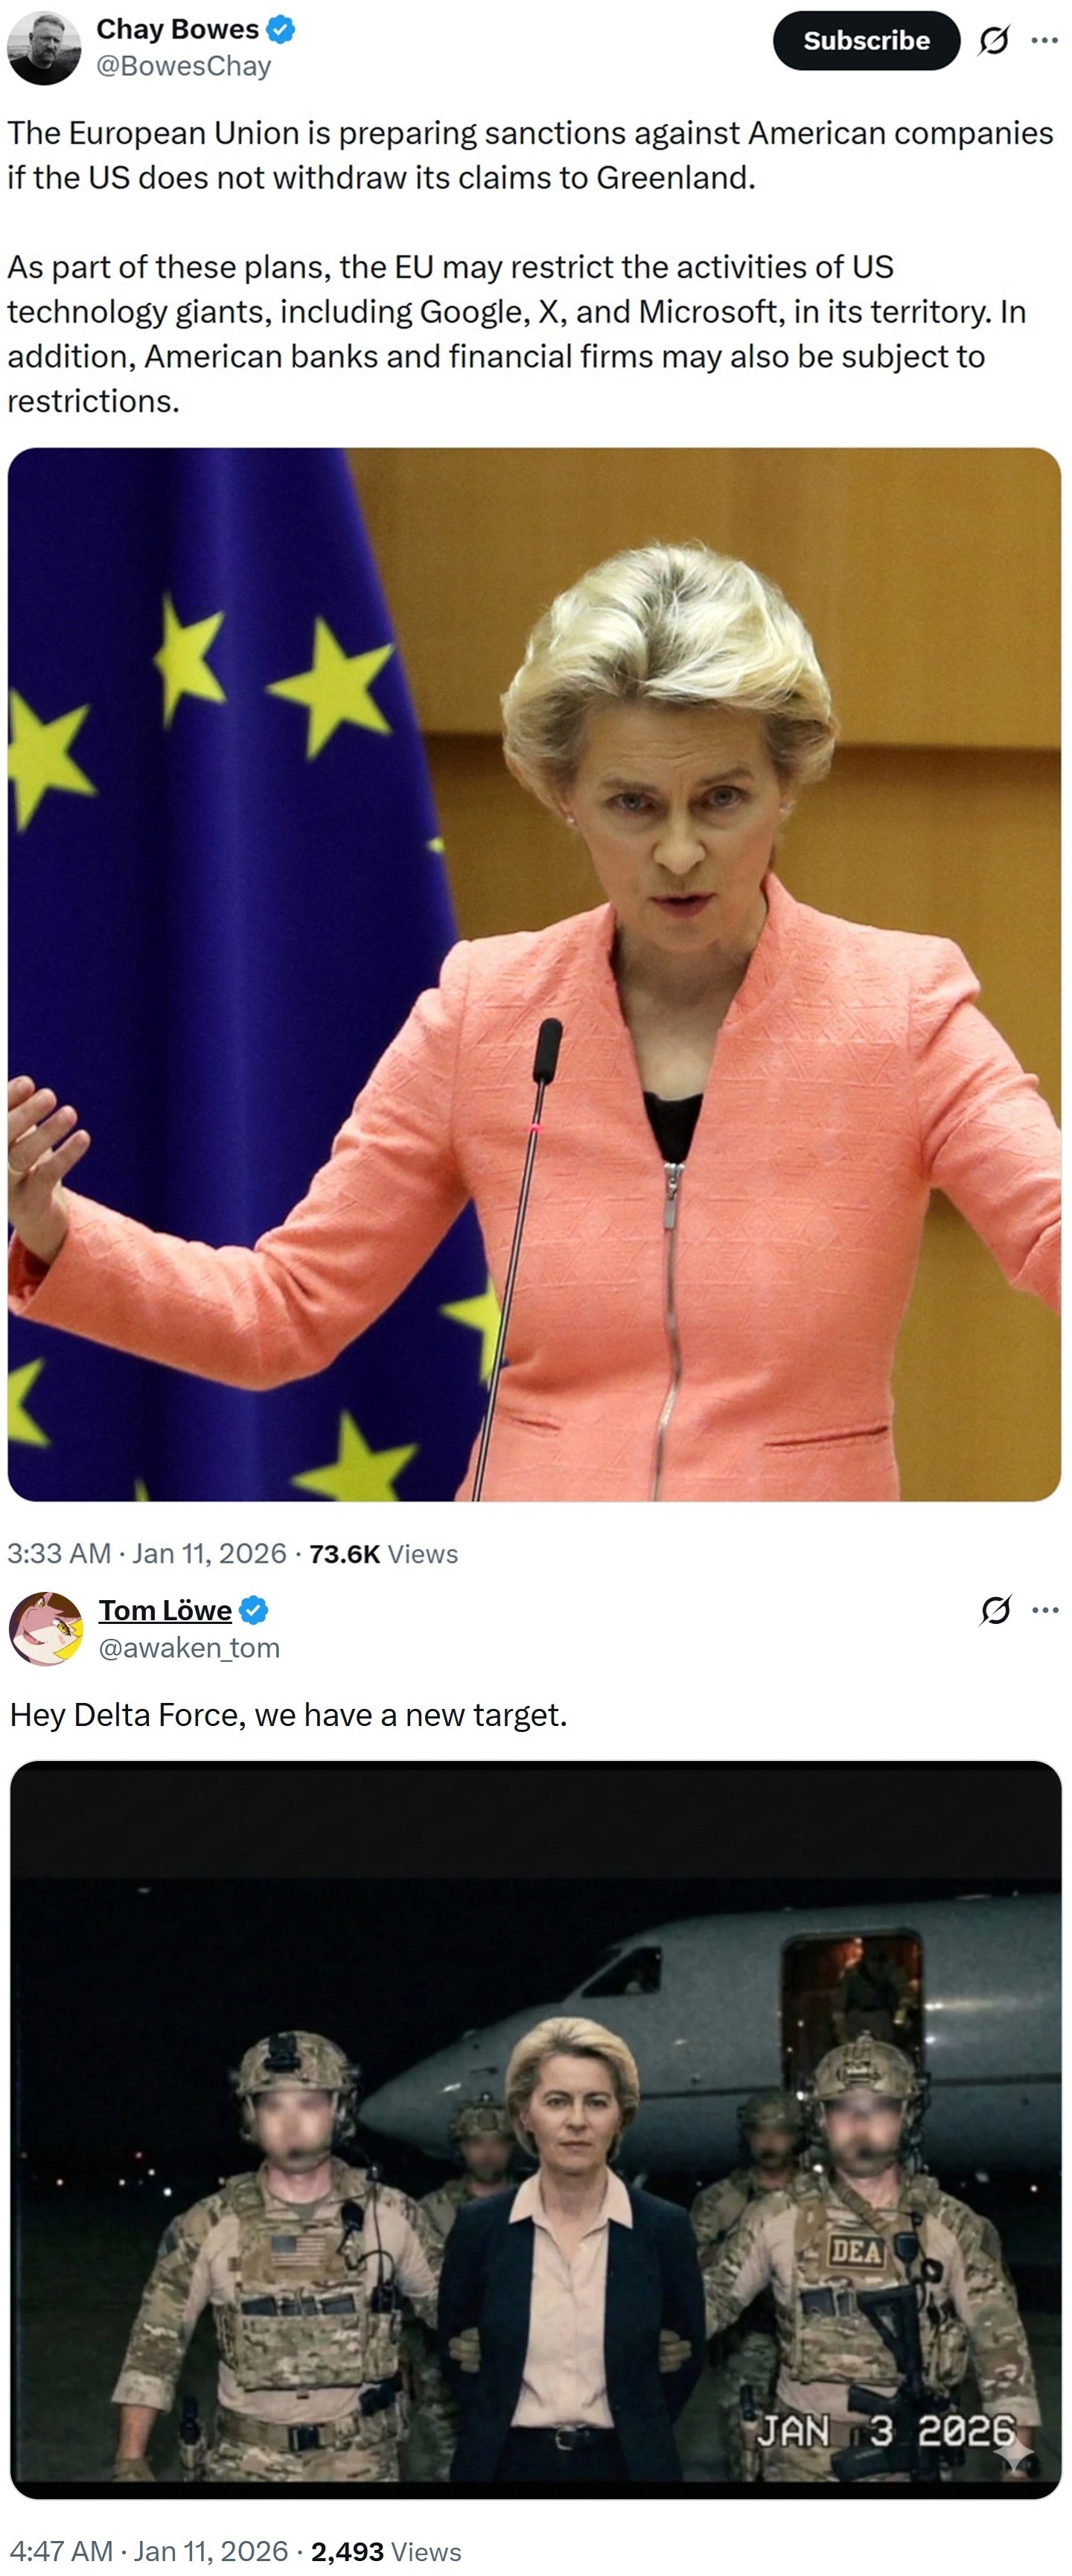Click the Subscribe button
Image resolution: width=1072 pixels, height=2576 pixels.
pos(867,40)
